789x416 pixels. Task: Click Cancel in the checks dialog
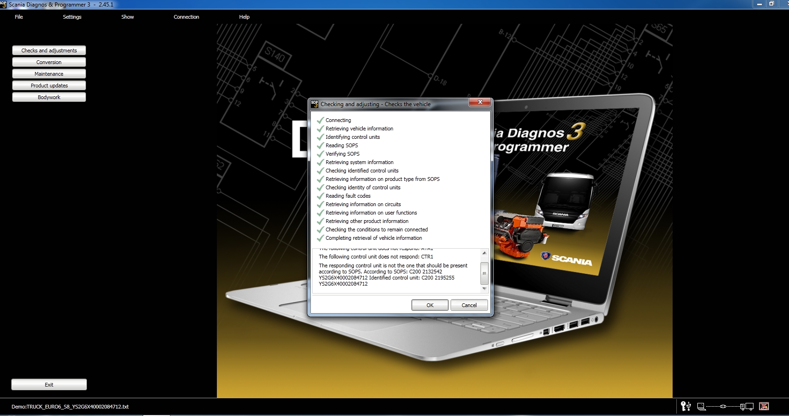click(x=469, y=305)
